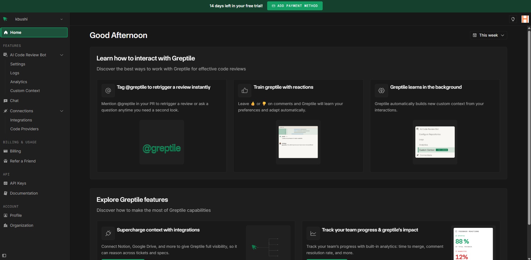Screen dimensions: 531x260
Task: Click the Custom Context sidebar preview thumbnail
Action: (x=435, y=142)
